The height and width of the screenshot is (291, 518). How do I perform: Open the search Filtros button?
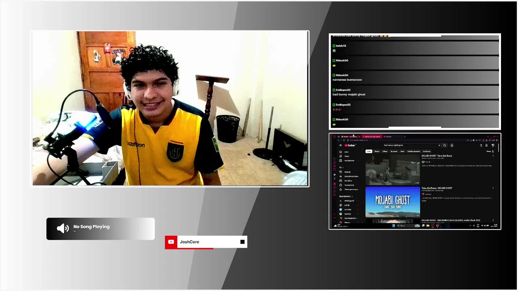[490, 151]
